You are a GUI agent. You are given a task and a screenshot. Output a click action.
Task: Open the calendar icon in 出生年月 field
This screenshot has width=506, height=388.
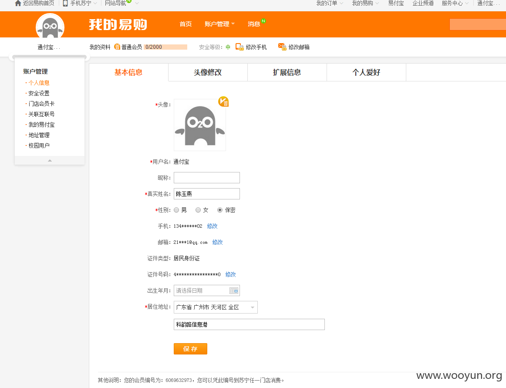point(234,290)
